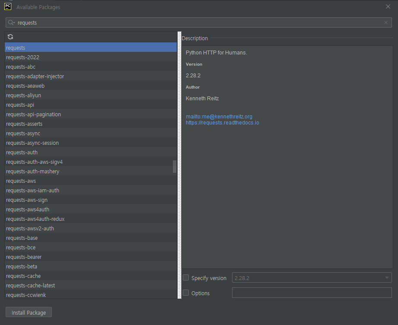Image resolution: width=398 pixels, height=325 pixels.
Task: Select the requests-async package
Action: (x=91, y=133)
